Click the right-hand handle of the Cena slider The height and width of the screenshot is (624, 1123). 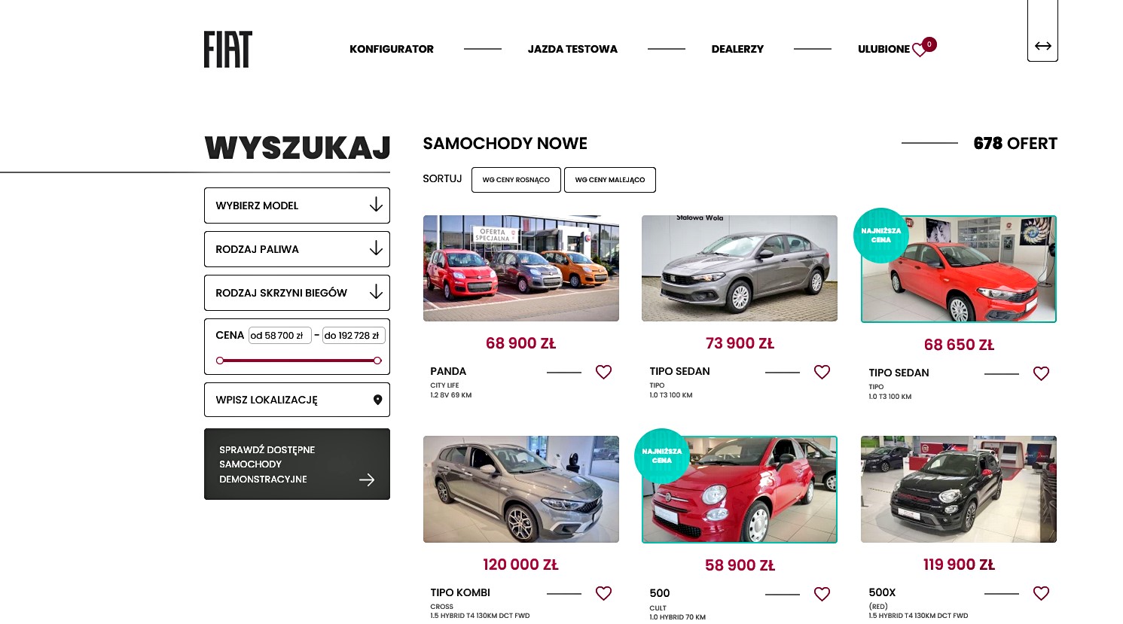point(377,361)
